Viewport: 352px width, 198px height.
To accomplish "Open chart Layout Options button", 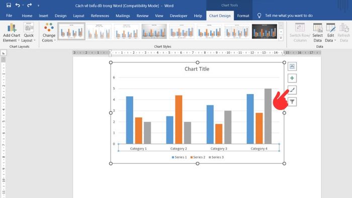I will pyautogui.click(x=292, y=66).
